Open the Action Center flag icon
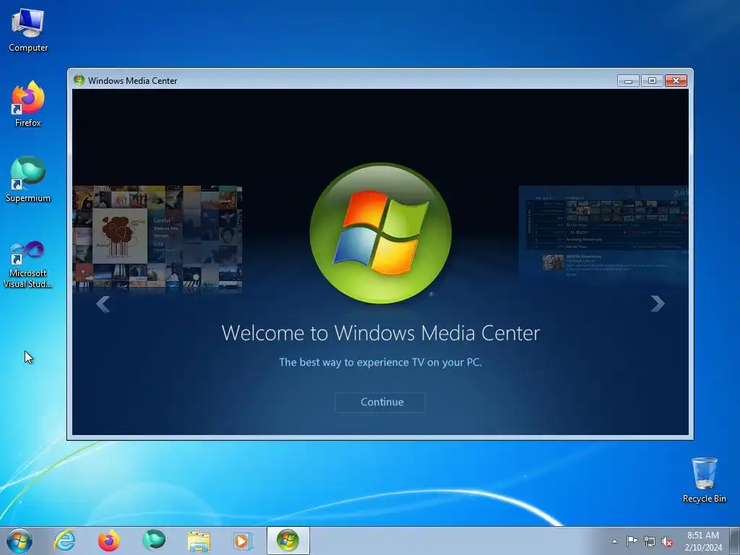This screenshot has height=555, width=740. click(632, 541)
